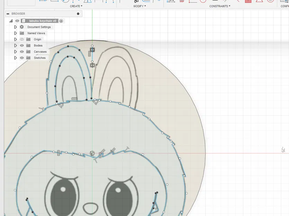
Task: Select the Named Views folder icon
Action: tap(22, 33)
